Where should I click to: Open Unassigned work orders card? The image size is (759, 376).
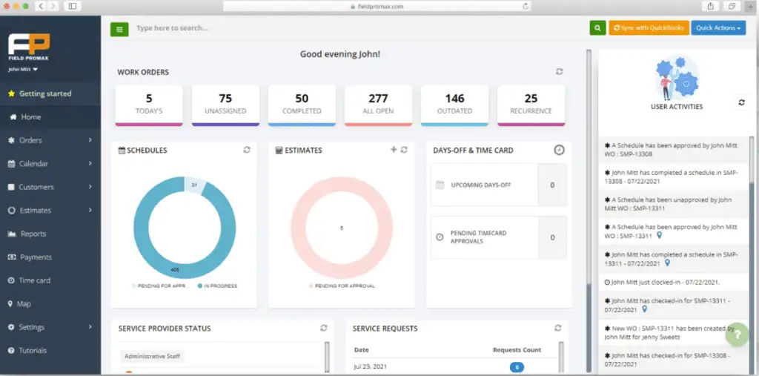coord(225,105)
